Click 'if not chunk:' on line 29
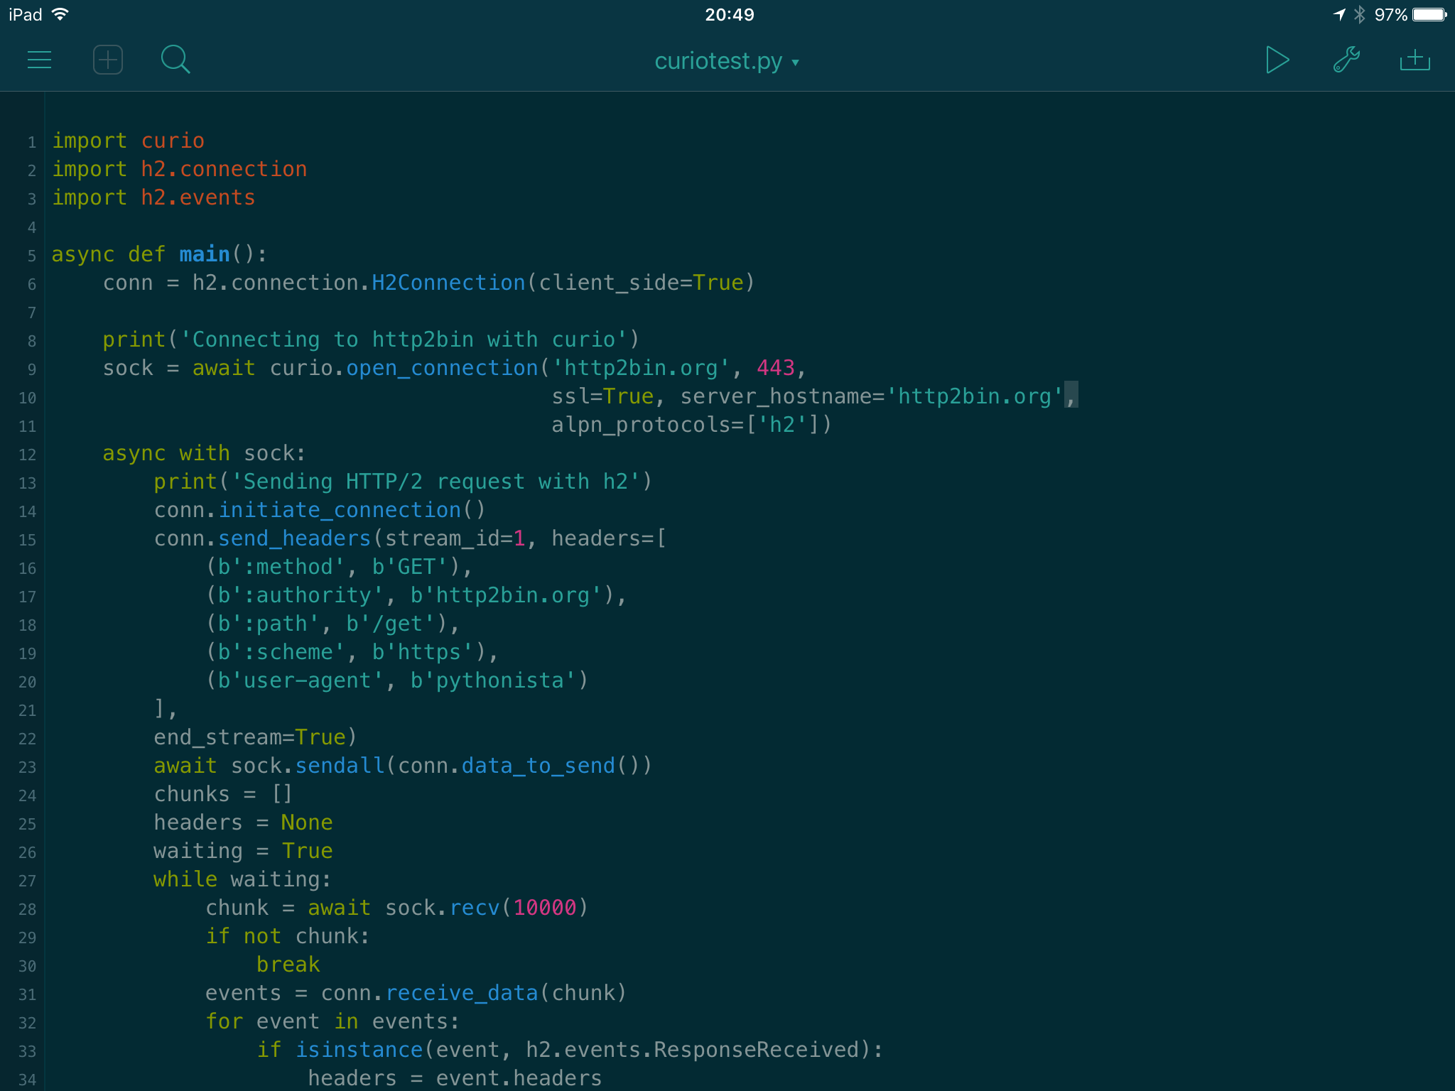Screen dimensions: 1455x1091 (x=288, y=936)
